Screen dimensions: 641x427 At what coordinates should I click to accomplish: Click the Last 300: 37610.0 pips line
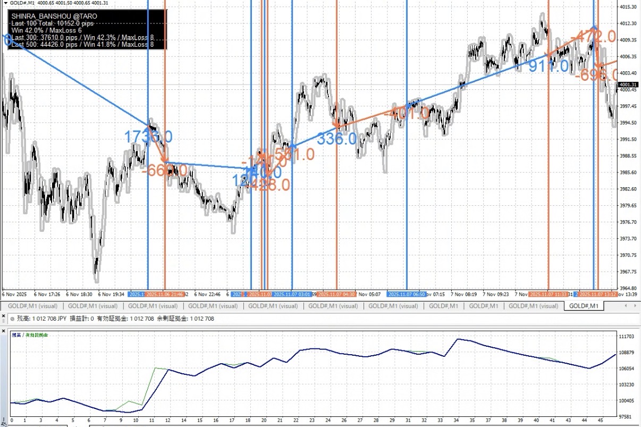[82, 38]
